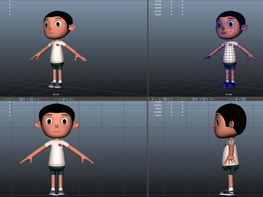Toggle resolution gate in side view toolbar
This screenshot has height=197, width=263.
pyautogui.click(x=171, y=99)
